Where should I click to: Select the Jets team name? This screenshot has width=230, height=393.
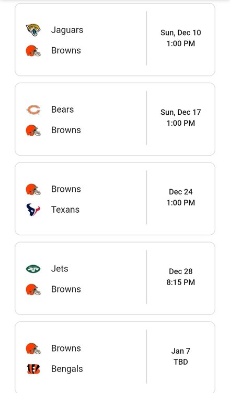pyautogui.click(x=60, y=269)
